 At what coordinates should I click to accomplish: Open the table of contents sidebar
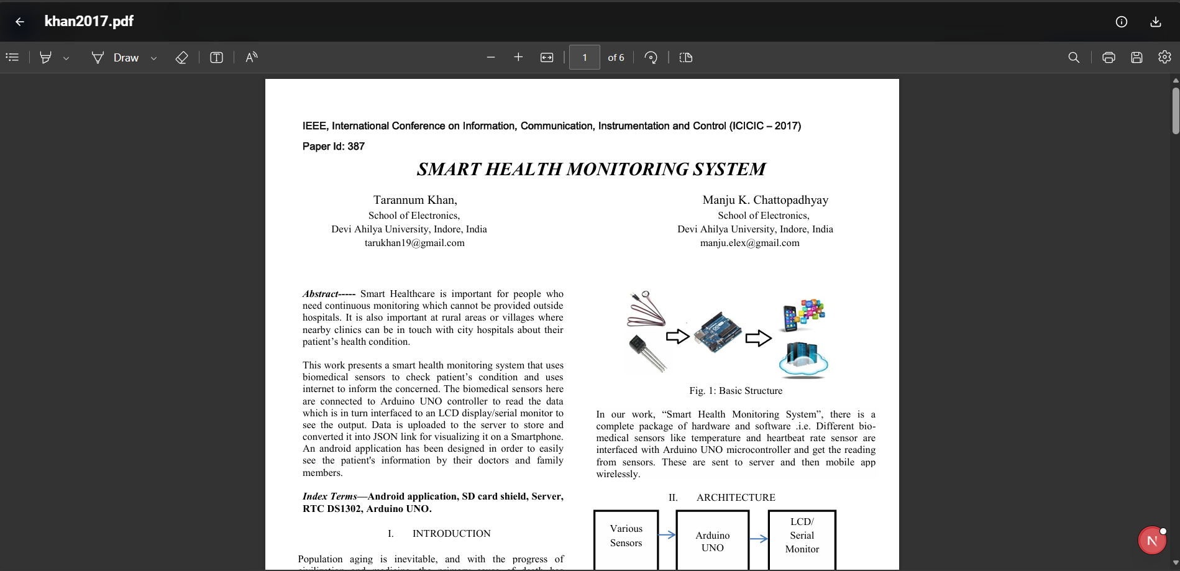click(12, 57)
